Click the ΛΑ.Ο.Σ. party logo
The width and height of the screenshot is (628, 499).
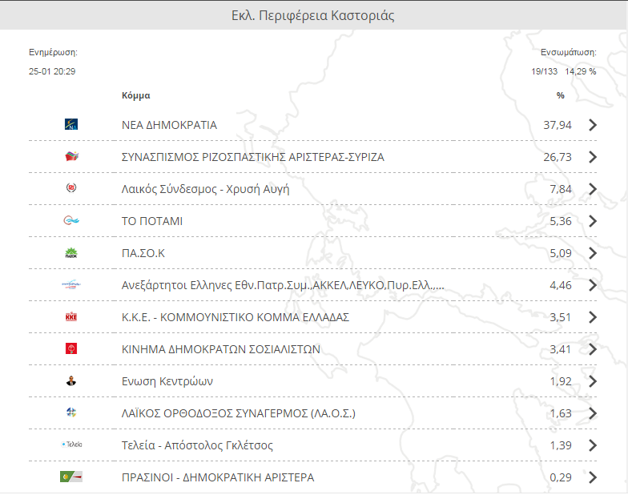pyautogui.click(x=71, y=412)
